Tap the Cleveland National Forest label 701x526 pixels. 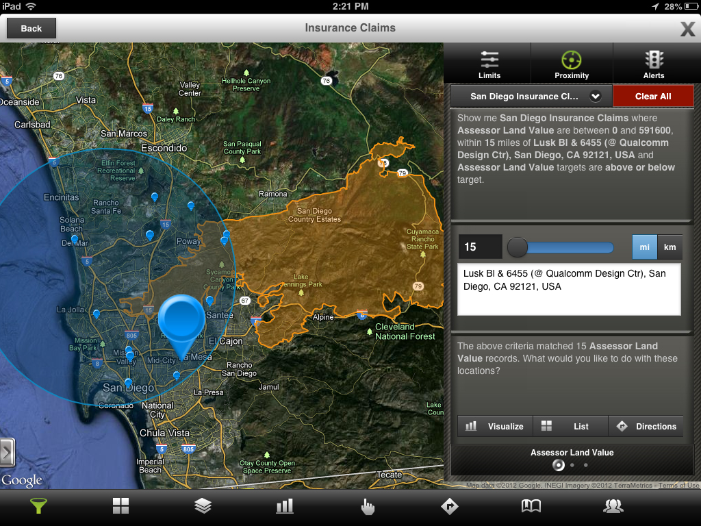pyautogui.click(x=405, y=332)
